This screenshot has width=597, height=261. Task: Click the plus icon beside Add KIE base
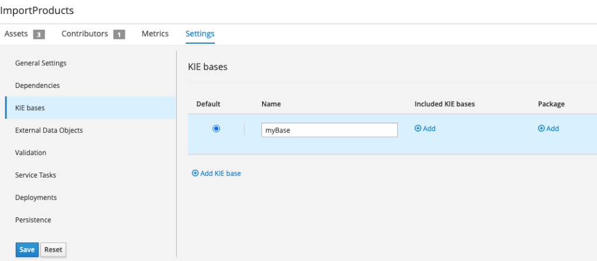(195, 174)
